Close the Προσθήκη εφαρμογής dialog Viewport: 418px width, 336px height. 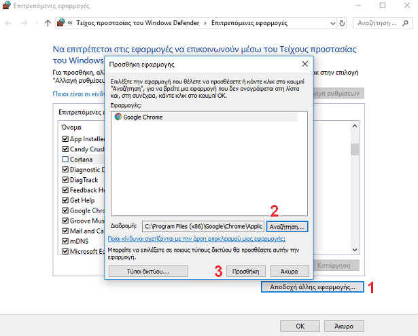[x=305, y=64]
